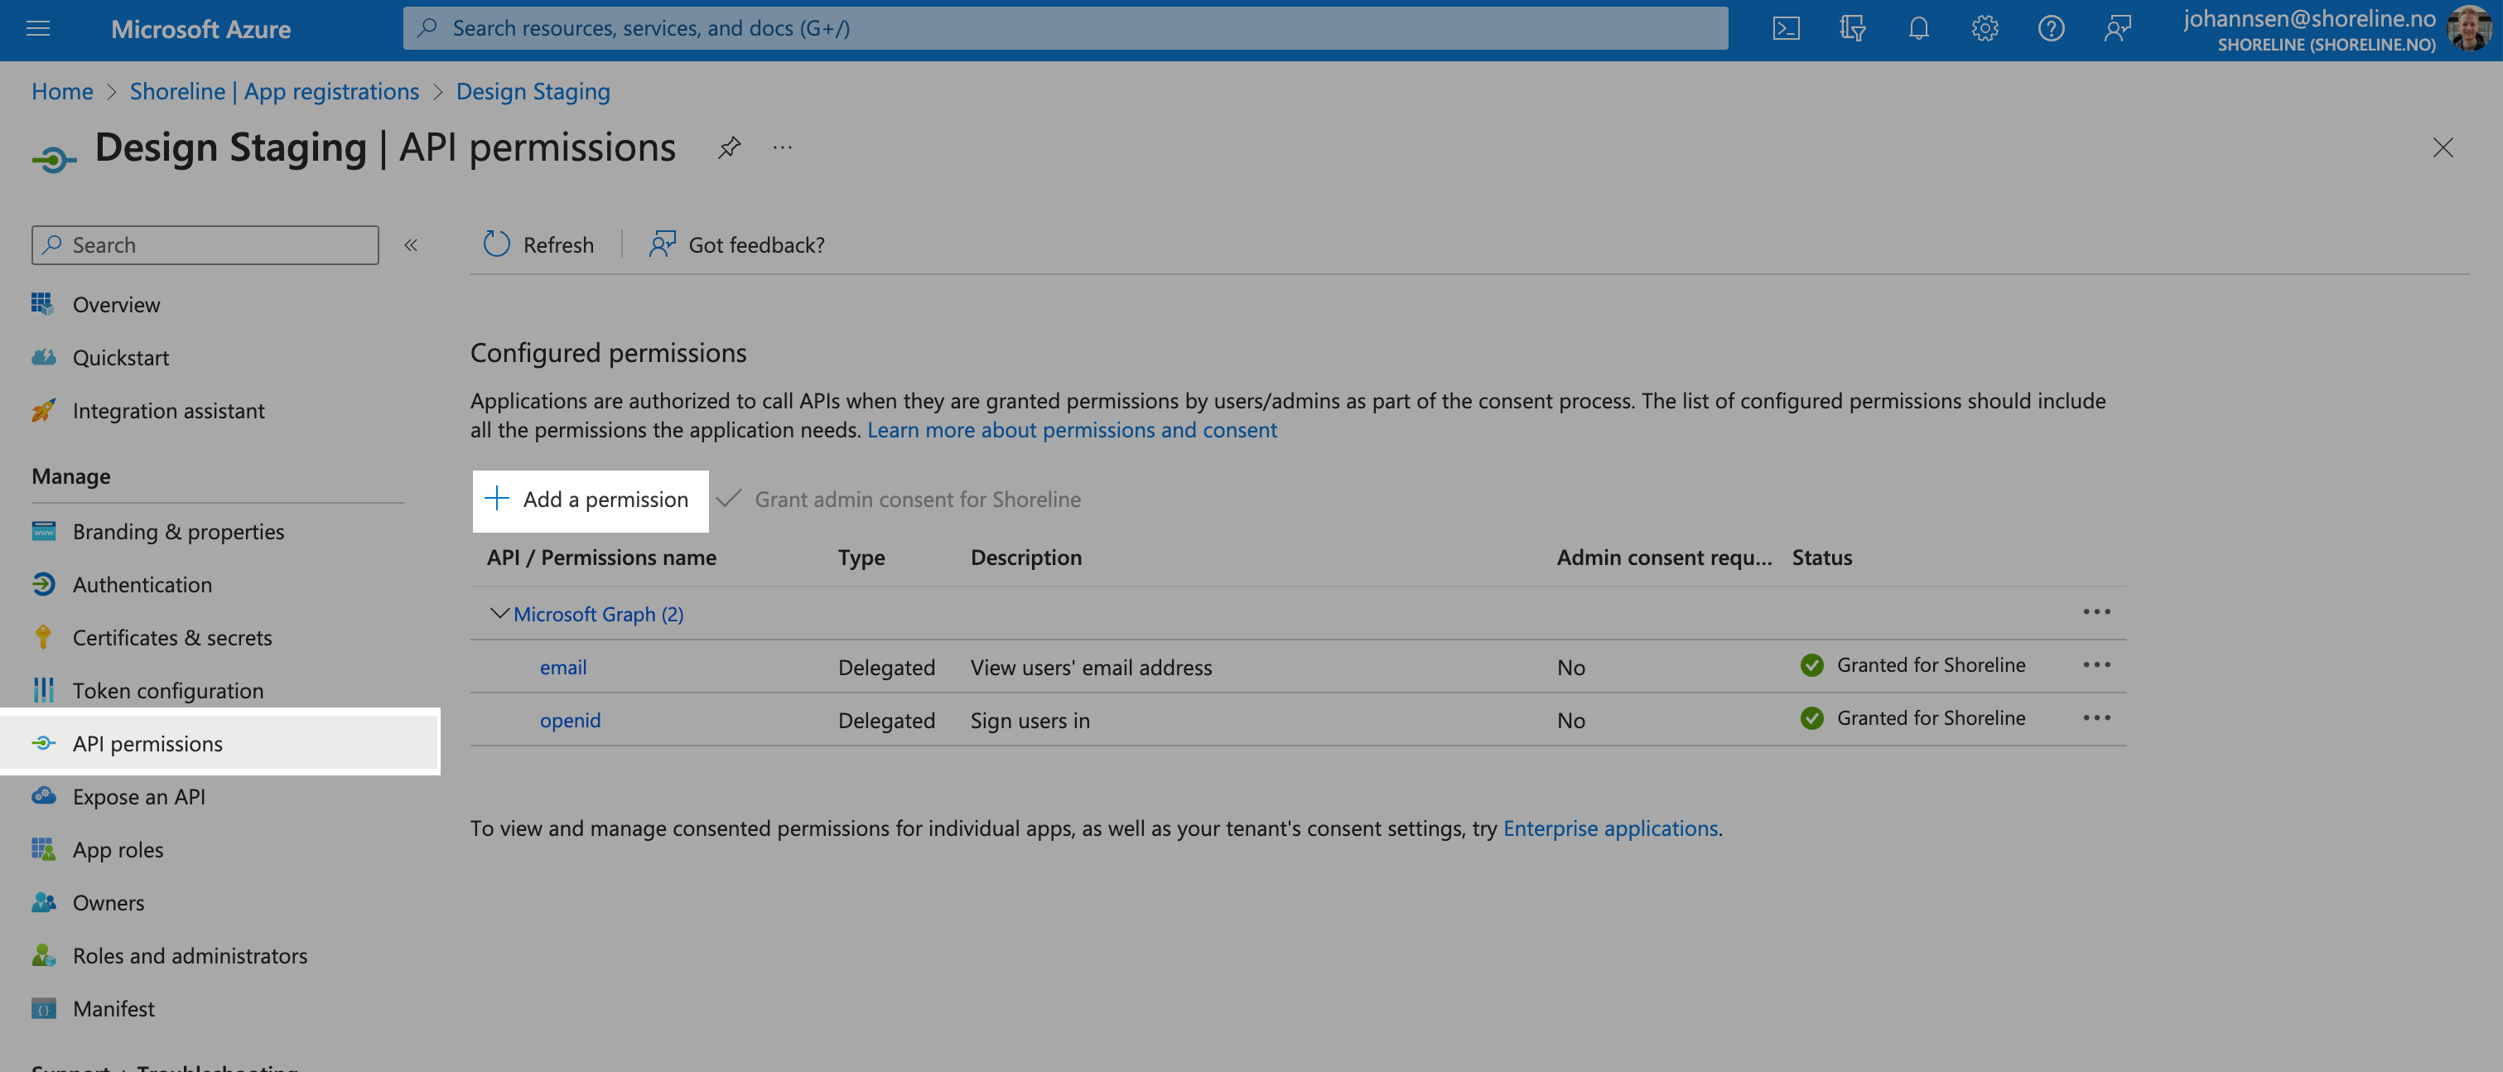Open the notifications bell
Viewport: 2503px width, 1072px height.
pyautogui.click(x=1918, y=28)
